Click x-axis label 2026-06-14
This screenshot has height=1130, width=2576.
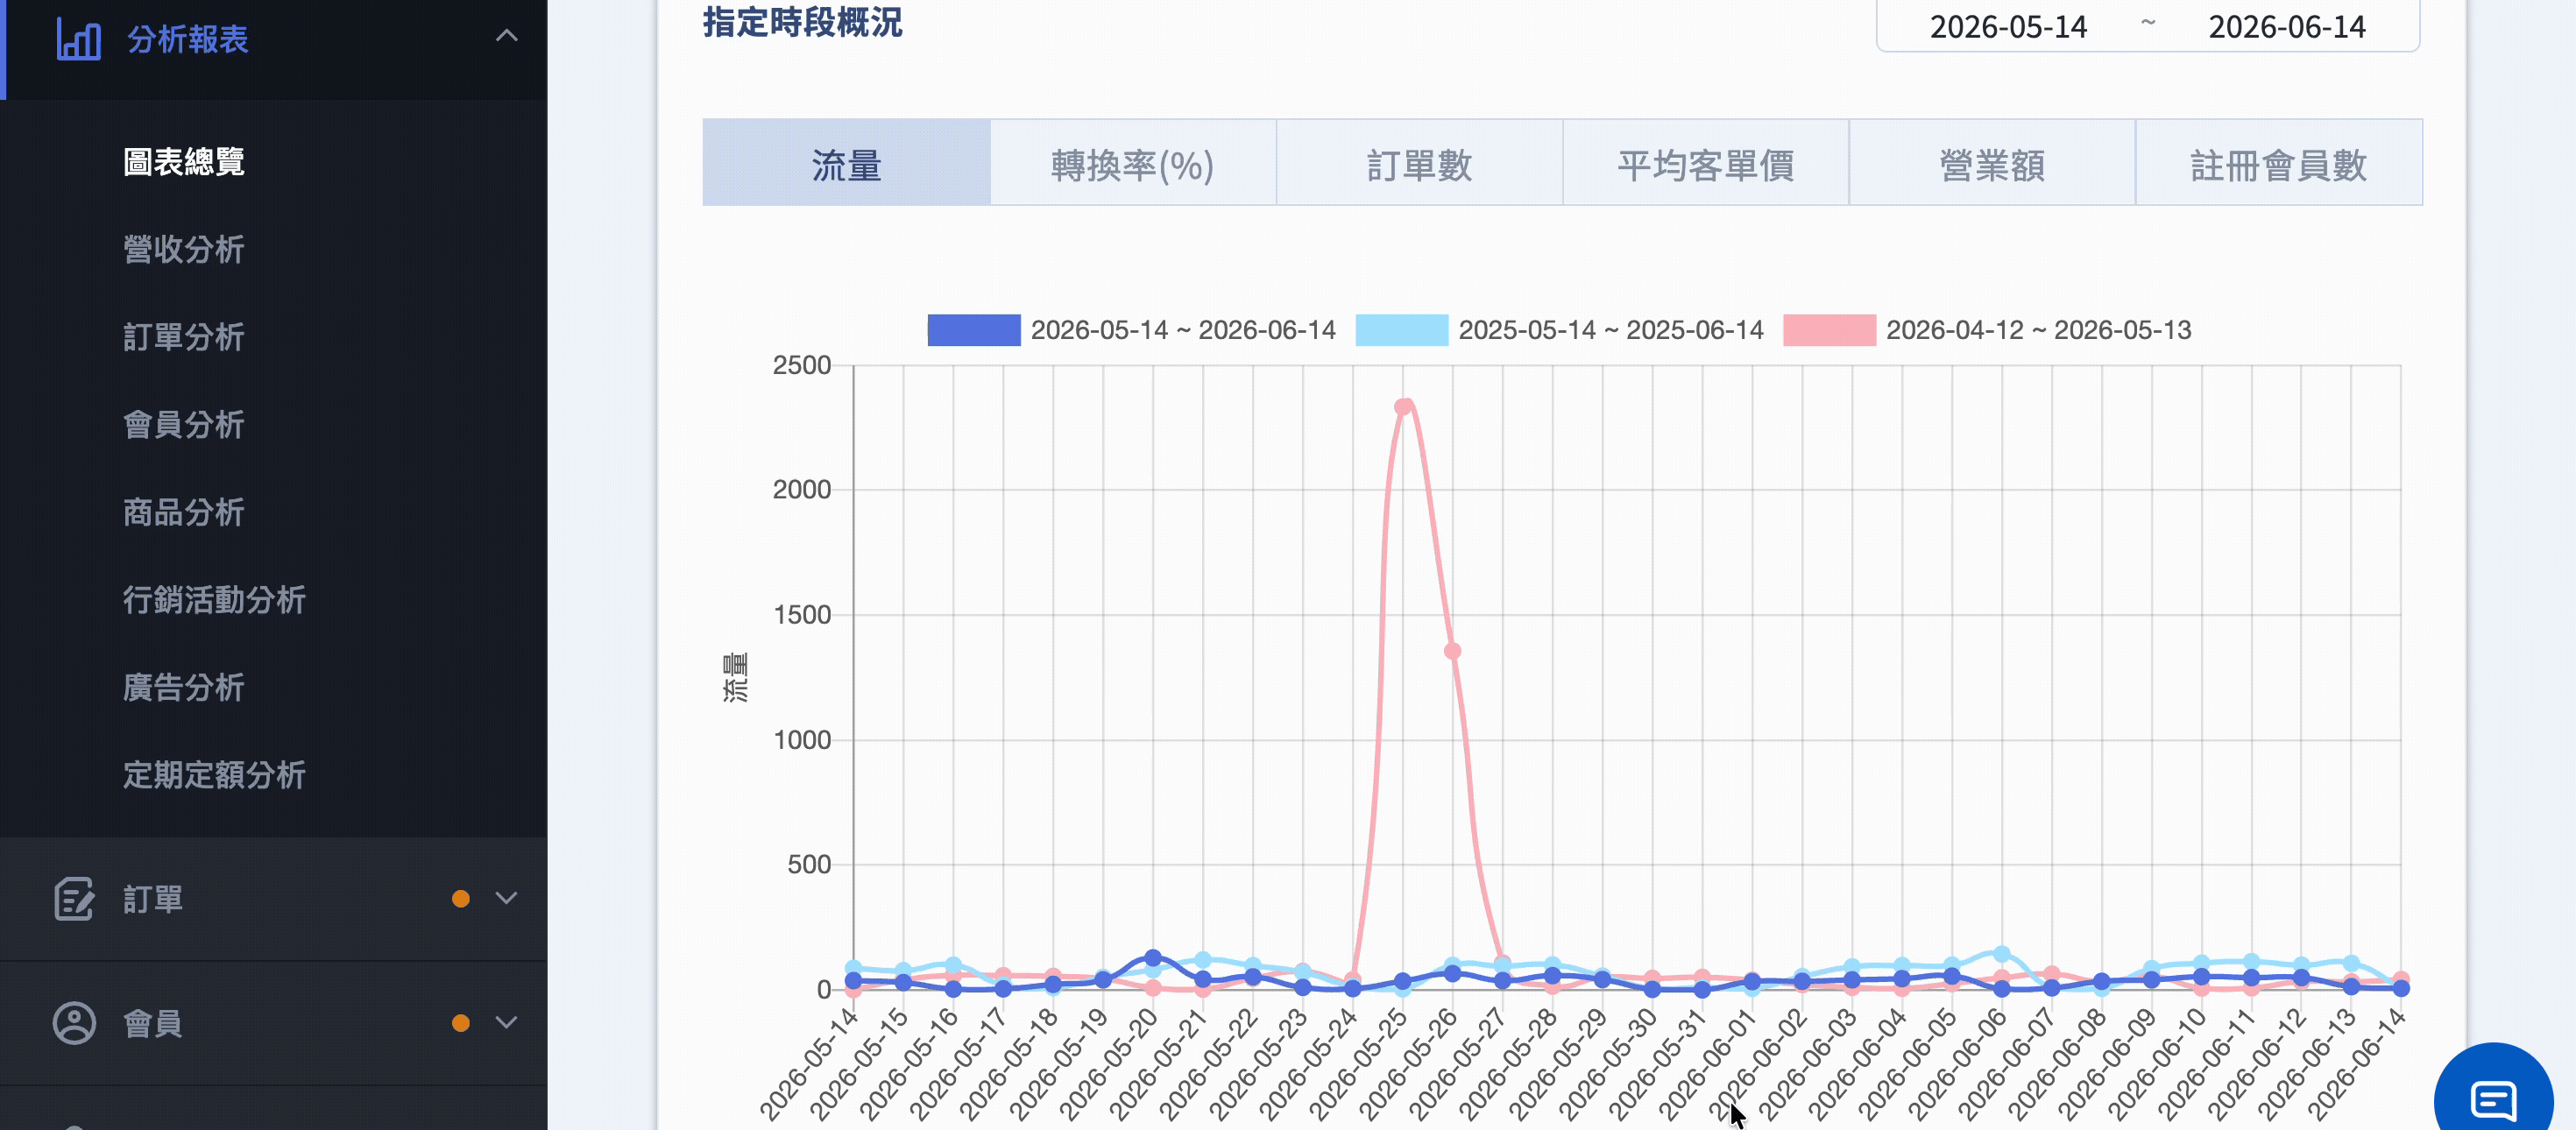2357,1063
